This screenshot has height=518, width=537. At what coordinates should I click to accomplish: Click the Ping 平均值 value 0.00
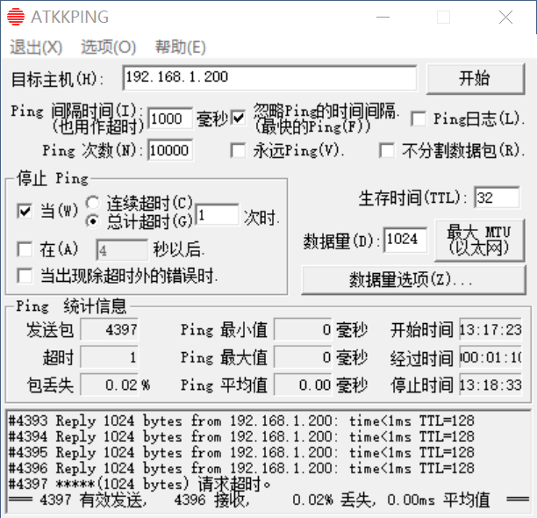pos(303,385)
